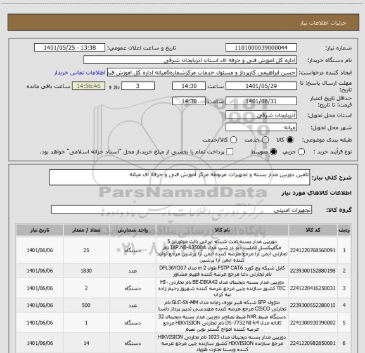Image resolution: width=365 pixels, height=353 pixels.
Task: Click the quantity cell showing 500
Action: [86, 305]
